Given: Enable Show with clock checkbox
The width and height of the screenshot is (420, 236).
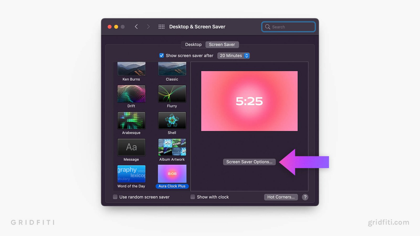Looking at the screenshot, I should (193, 197).
